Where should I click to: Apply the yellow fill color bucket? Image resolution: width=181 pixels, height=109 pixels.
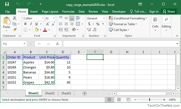point(36,30)
